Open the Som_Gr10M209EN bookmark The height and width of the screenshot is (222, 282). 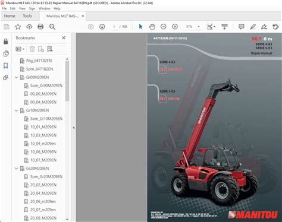coord(46,119)
